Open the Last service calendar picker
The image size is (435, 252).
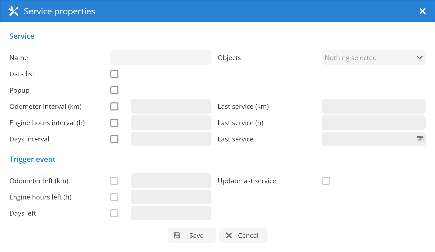420,139
